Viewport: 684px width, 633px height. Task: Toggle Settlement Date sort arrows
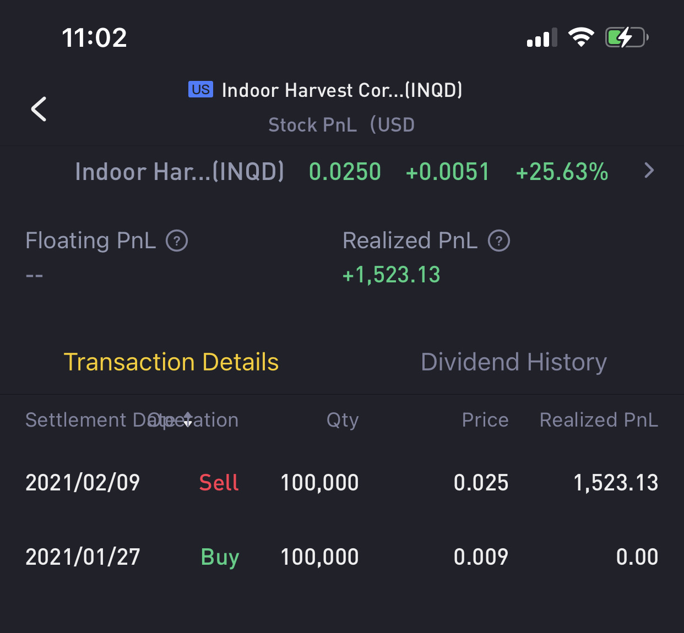188,420
